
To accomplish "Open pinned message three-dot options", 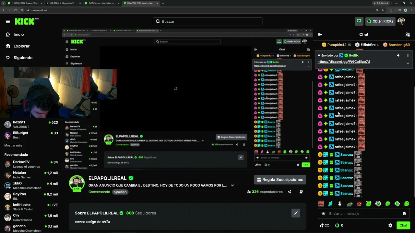I will click(x=408, y=55).
